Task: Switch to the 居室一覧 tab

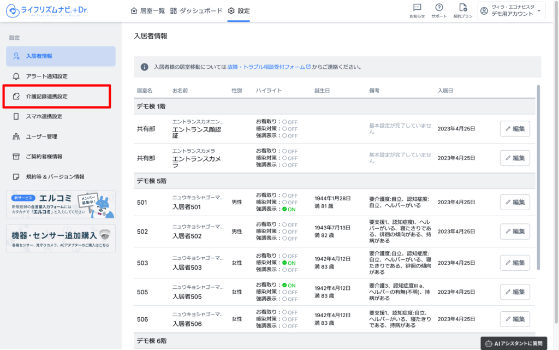Action: coord(147,11)
